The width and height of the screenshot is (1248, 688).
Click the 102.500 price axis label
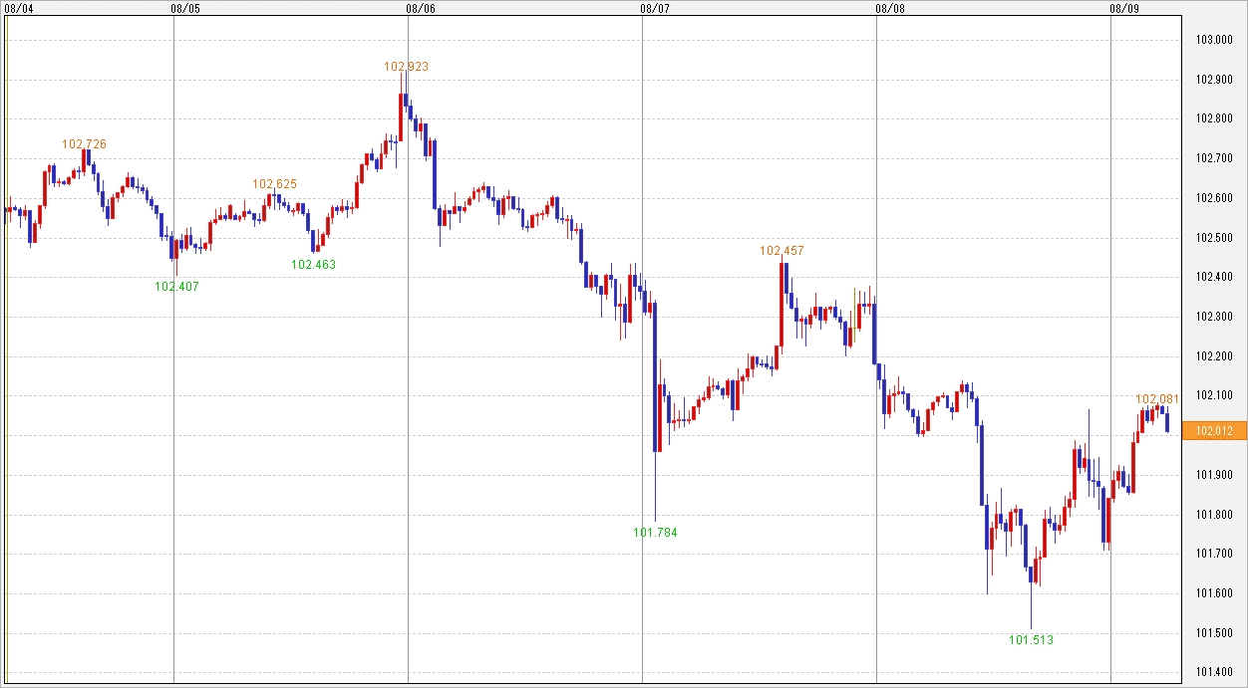pos(1213,238)
